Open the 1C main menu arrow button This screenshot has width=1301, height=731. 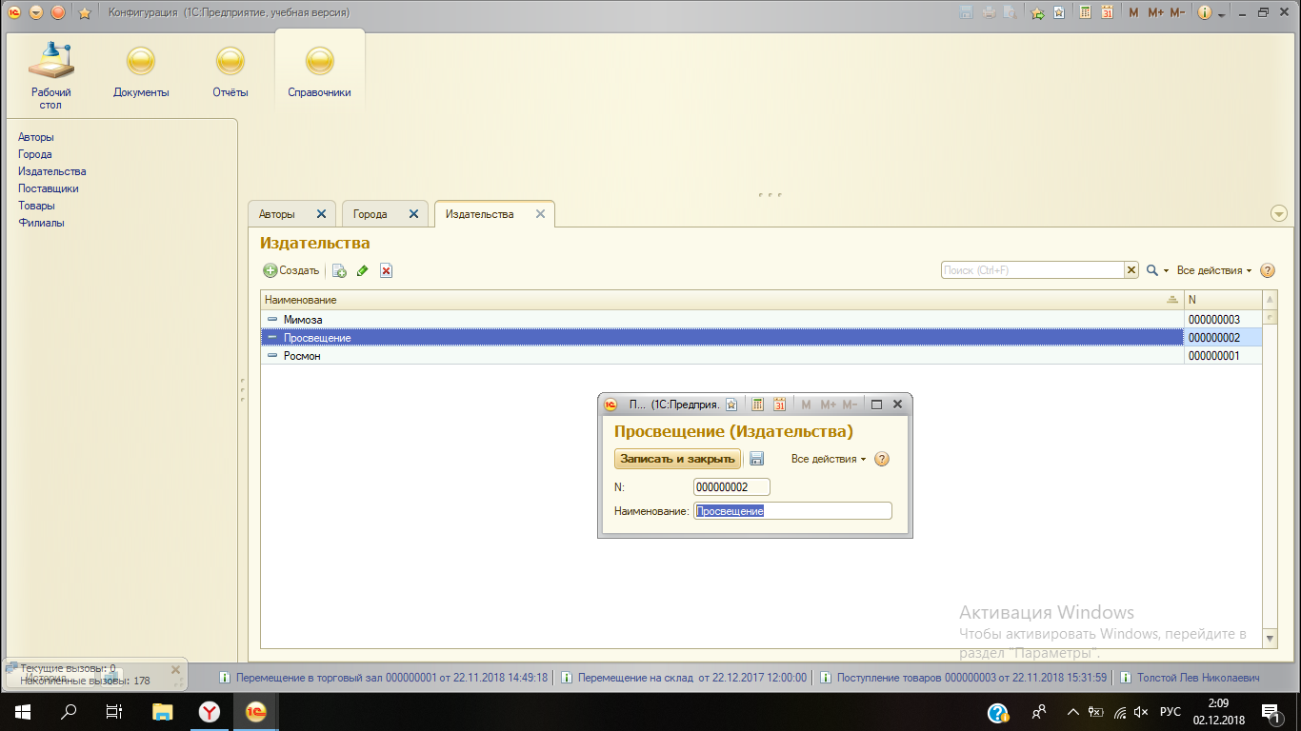[x=36, y=12]
